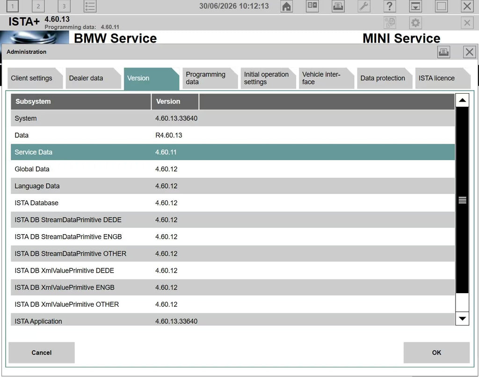Click the window arrangement icon in top toolbar

pos(312,6)
